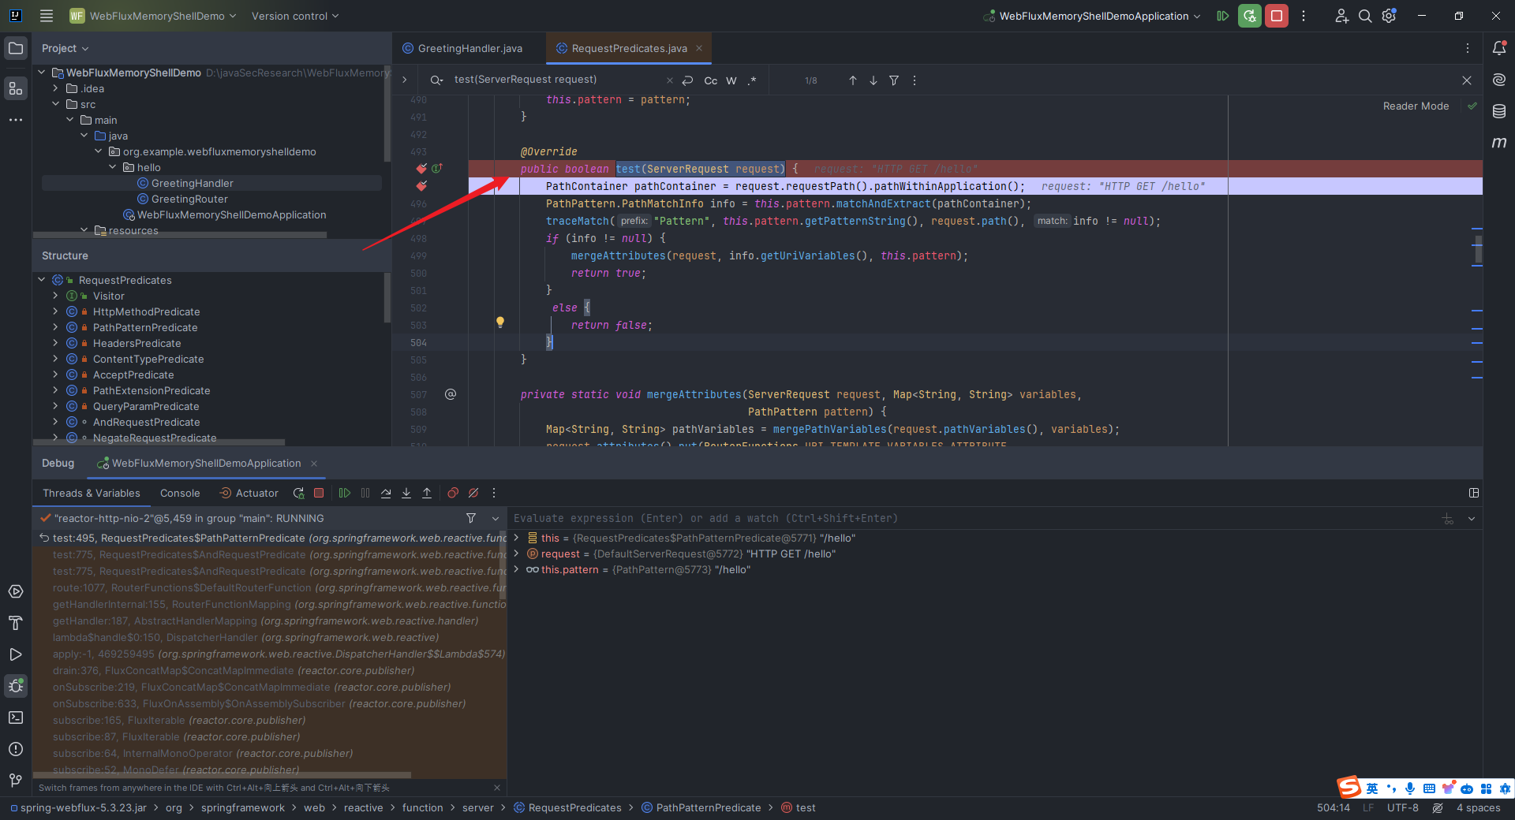This screenshot has width=1515, height=820.
Task: Open run configuration dropdown
Action: point(1093,16)
